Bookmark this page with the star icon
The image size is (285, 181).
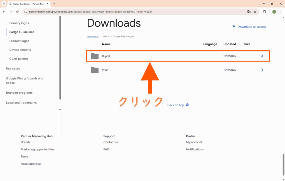pyautogui.click(x=255, y=12)
